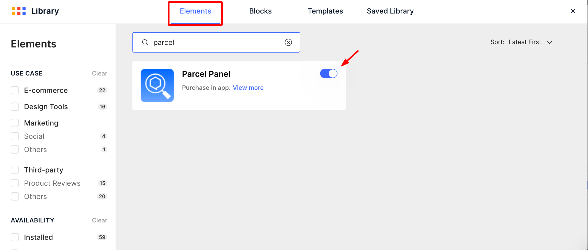Click the Parcel Panel app icon
This screenshot has height=250, width=588.
coord(157,85)
